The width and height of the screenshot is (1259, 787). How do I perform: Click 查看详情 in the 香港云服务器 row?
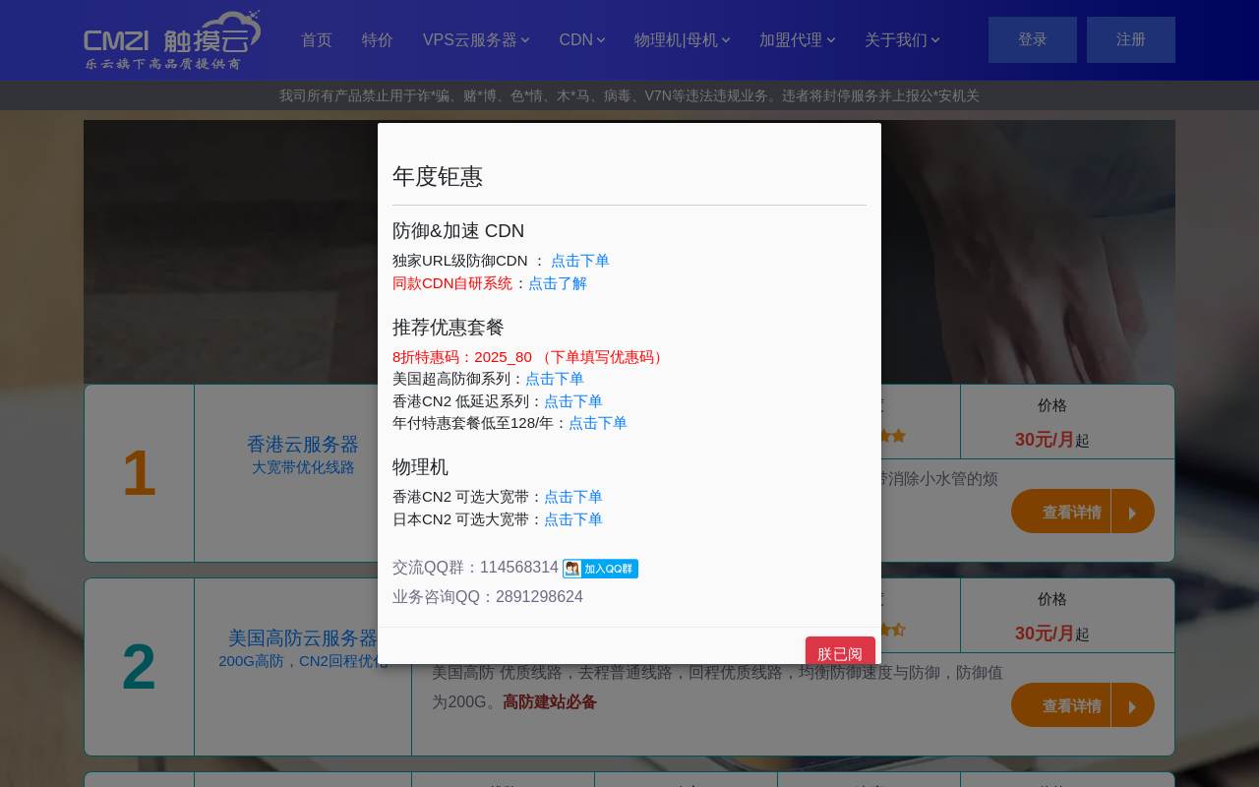coord(1083,512)
